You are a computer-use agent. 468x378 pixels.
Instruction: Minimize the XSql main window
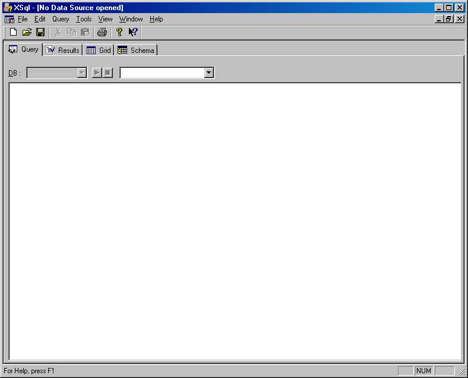point(439,8)
